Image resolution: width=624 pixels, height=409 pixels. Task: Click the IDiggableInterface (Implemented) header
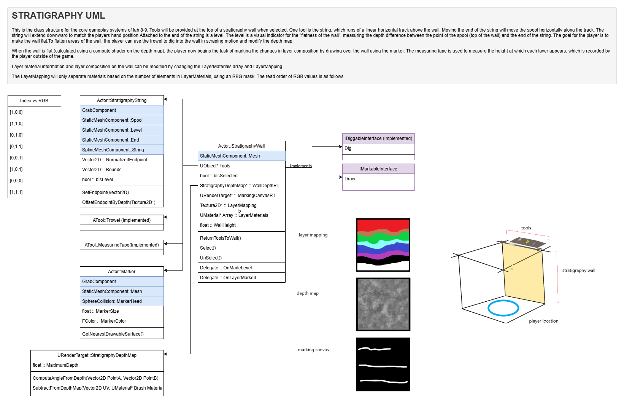coord(378,138)
